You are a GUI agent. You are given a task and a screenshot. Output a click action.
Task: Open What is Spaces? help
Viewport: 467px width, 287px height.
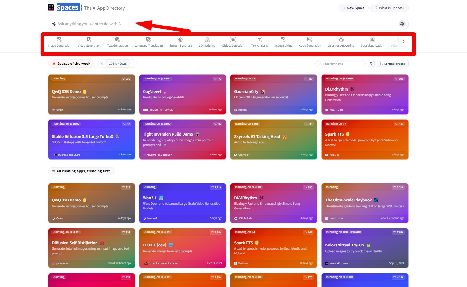coord(389,8)
